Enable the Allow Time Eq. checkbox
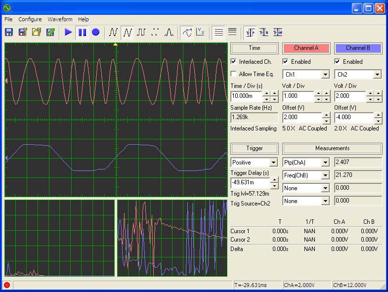 [234, 74]
